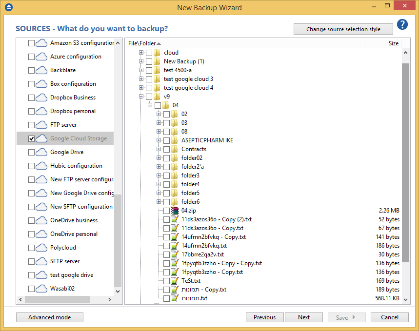Screen dimensions: 419x331
Task: Click the file tree vertical scrollbar thumb
Action: click(x=406, y=163)
